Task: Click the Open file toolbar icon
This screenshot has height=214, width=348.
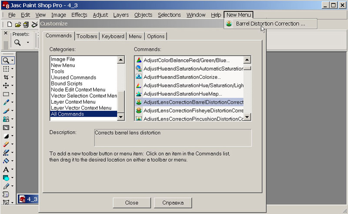Action: [x=18, y=24]
